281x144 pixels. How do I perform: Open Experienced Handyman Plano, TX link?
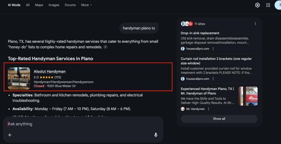(x=207, y=91)
